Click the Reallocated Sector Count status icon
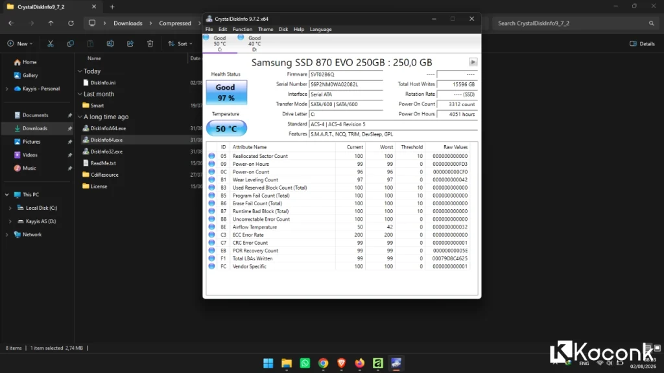This screenshot has width=664, height=373. click(x=212, y=156)
